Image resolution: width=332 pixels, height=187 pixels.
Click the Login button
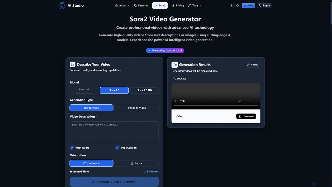(264, 5)
